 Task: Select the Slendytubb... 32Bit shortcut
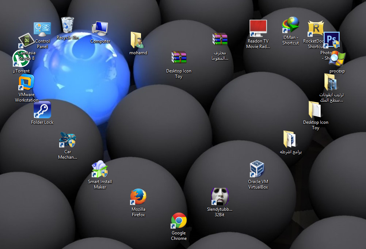(x=220, y=197)
